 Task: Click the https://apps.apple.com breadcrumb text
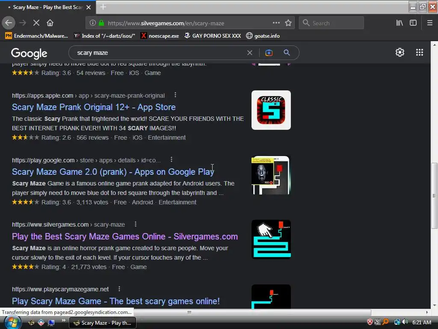point(42,96)
